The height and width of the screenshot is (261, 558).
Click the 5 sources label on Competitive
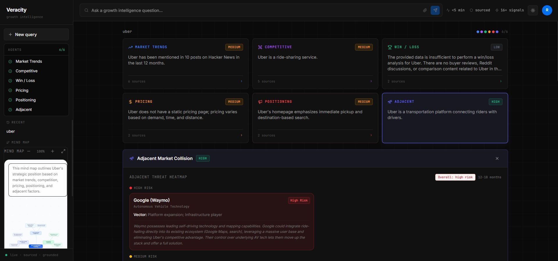(x=266, y=81)
